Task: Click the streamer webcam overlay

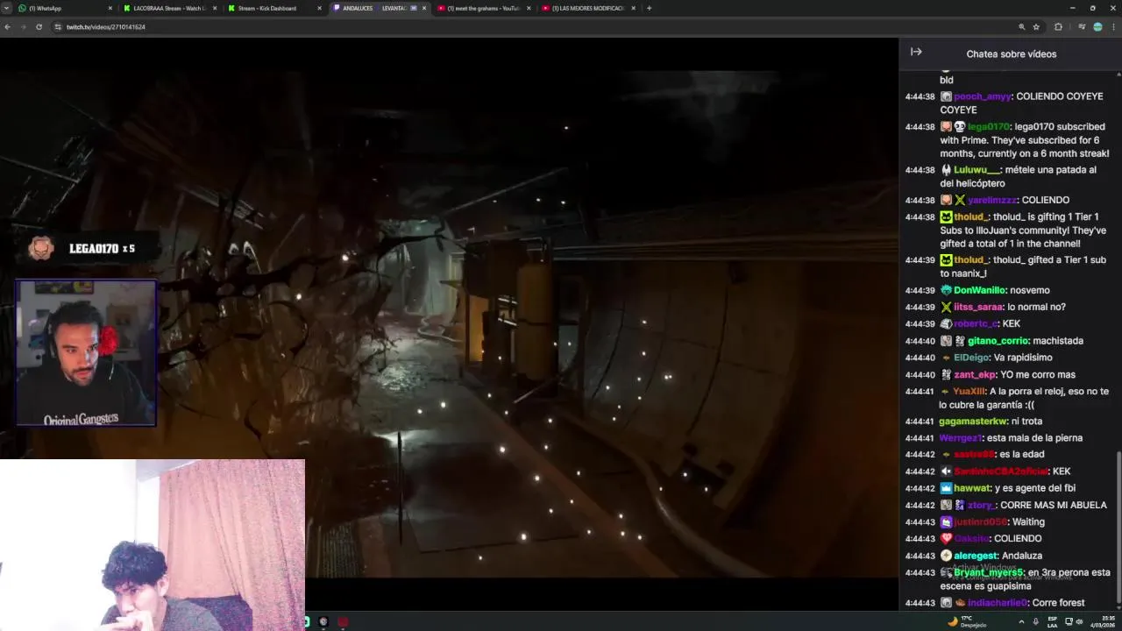Action: point(86,353)
